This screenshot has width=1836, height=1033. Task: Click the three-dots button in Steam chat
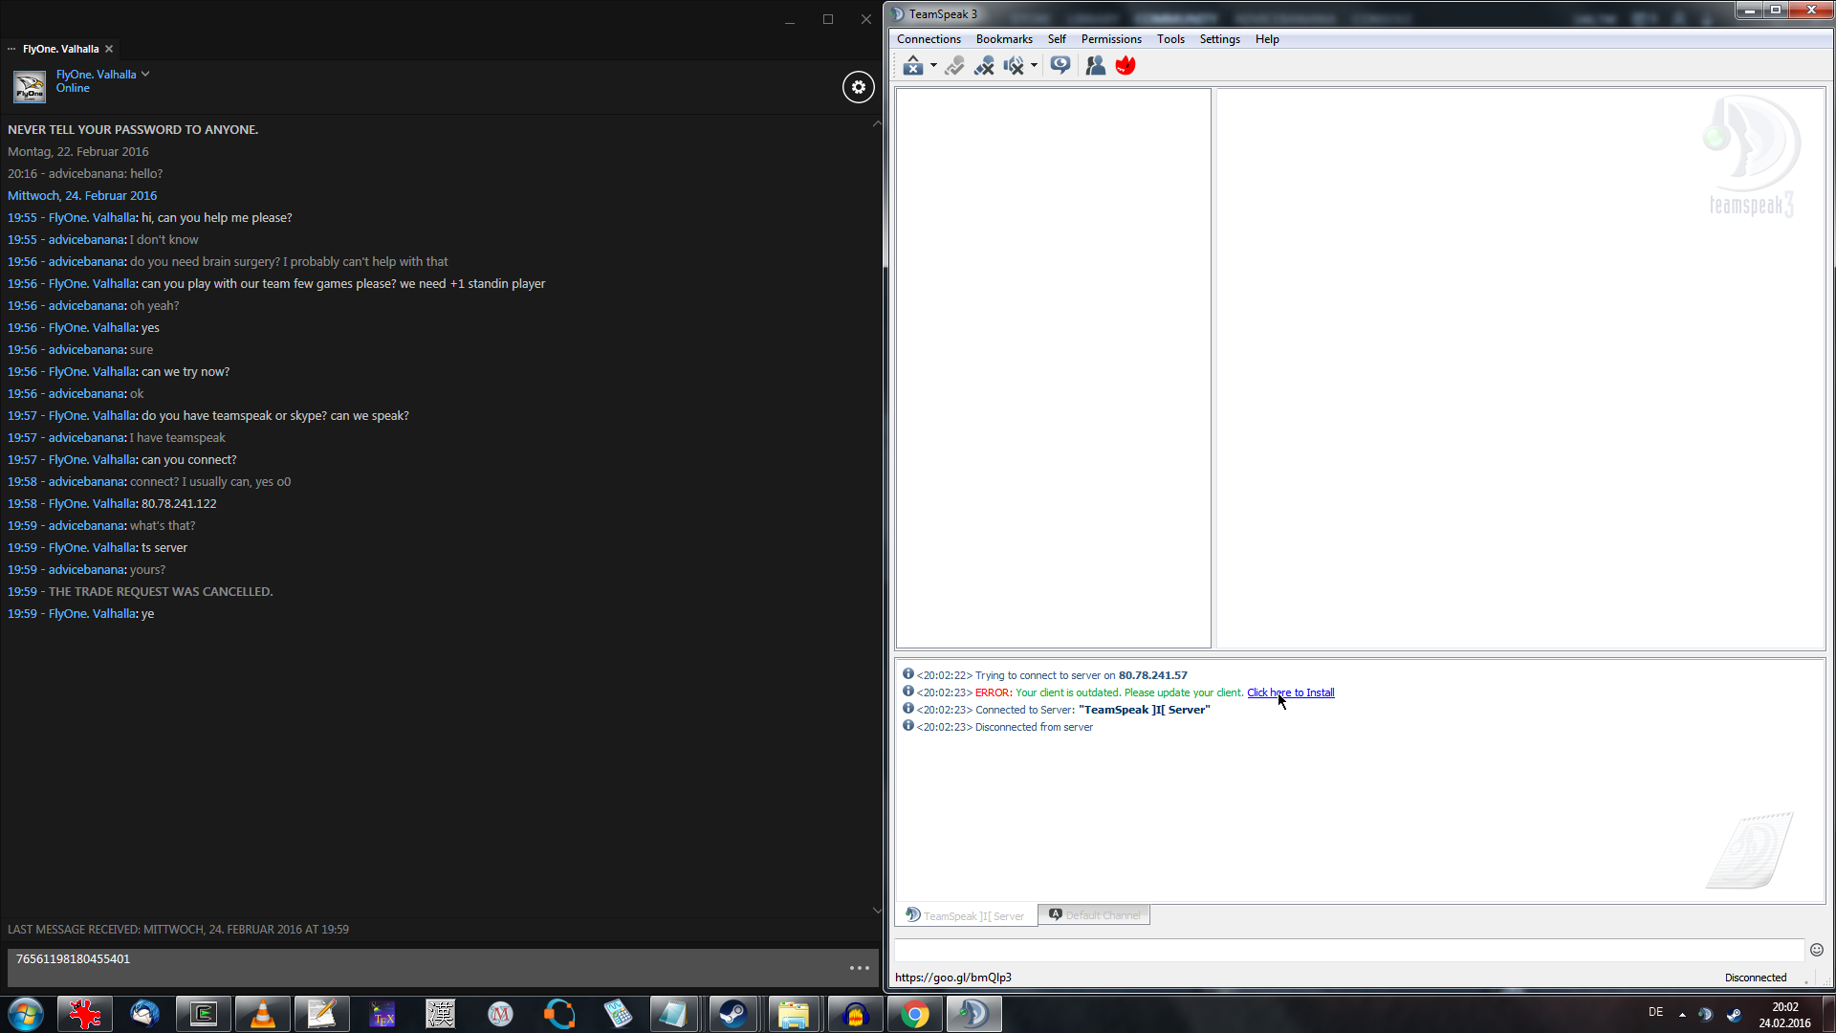(859, 968)
